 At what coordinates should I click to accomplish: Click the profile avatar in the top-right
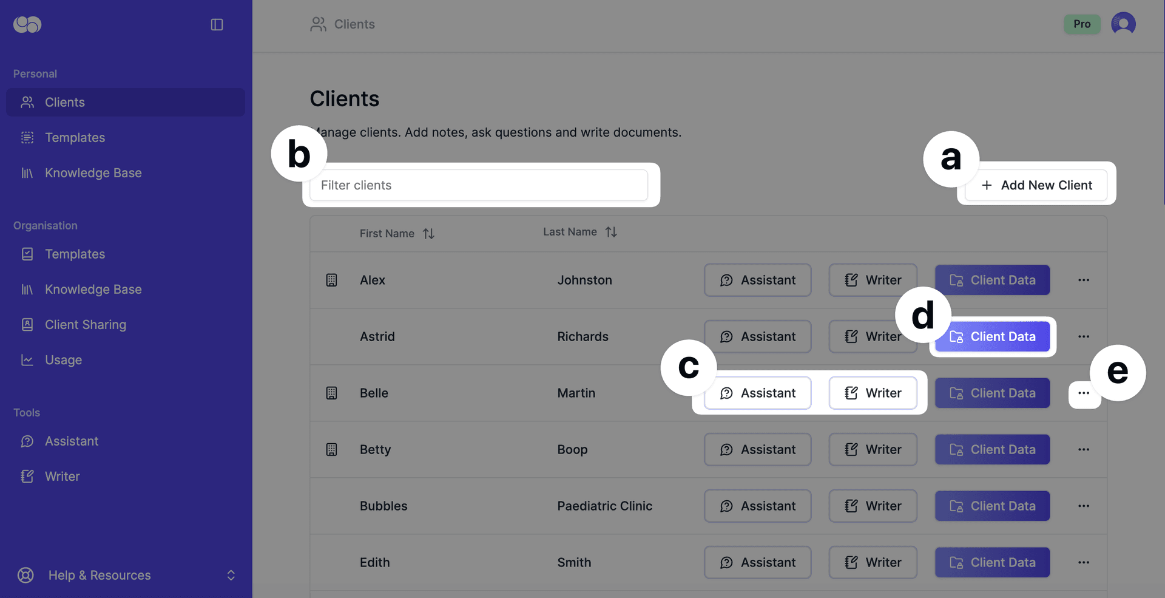click(1123, 24)
